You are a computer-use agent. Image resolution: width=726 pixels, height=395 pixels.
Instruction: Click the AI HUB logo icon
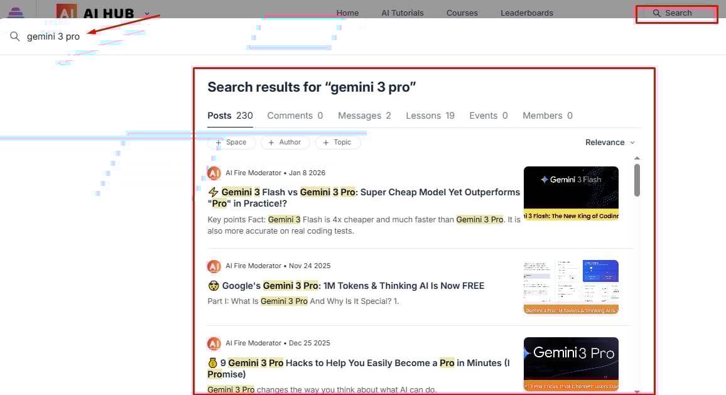tap(66, 11)
